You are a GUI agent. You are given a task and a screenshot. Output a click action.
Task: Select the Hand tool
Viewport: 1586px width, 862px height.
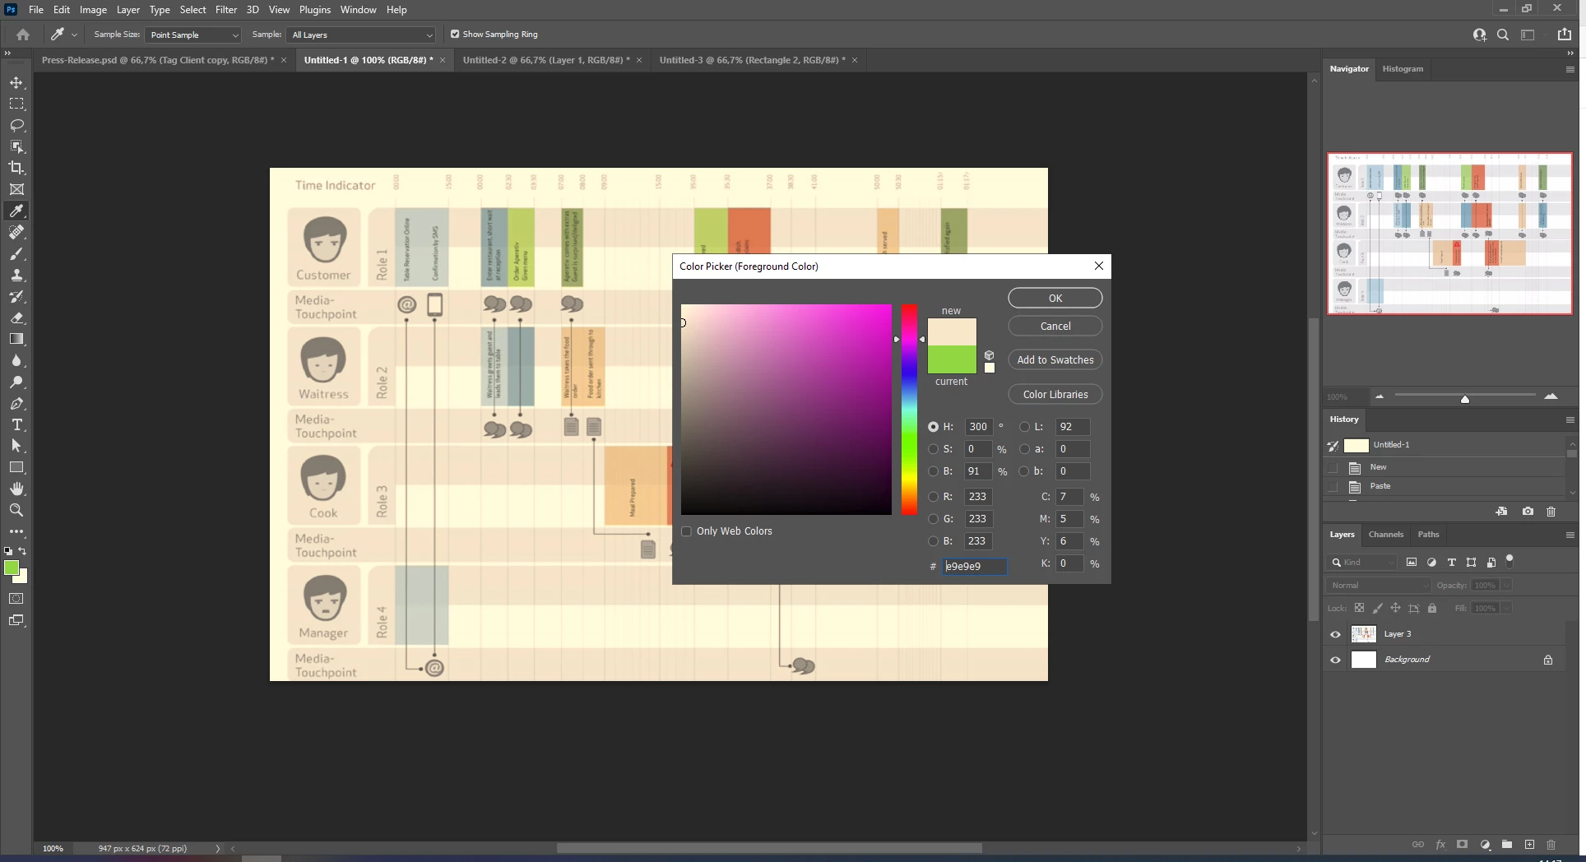point(16,489)
